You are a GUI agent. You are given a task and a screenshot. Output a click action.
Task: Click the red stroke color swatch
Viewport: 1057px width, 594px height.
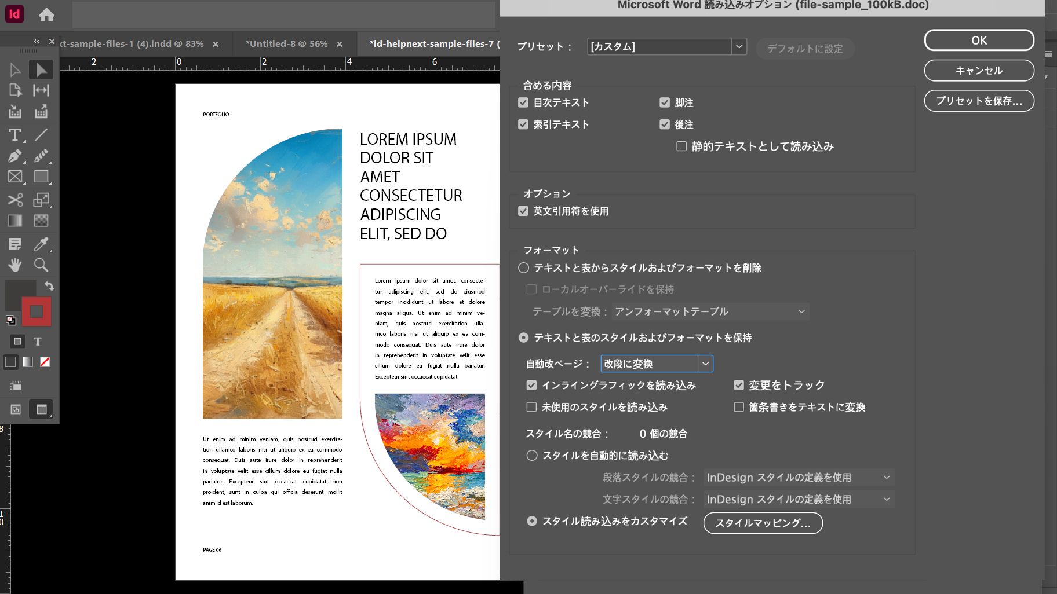(x=37, y=311)
